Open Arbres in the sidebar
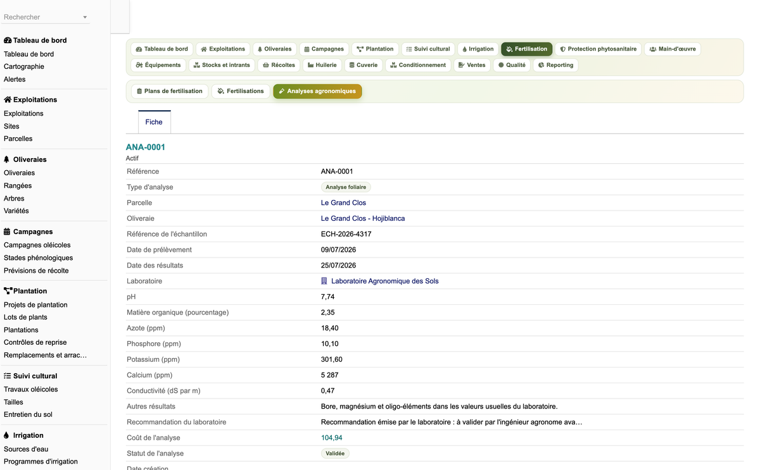760x470 pixels. coord(14,198)
